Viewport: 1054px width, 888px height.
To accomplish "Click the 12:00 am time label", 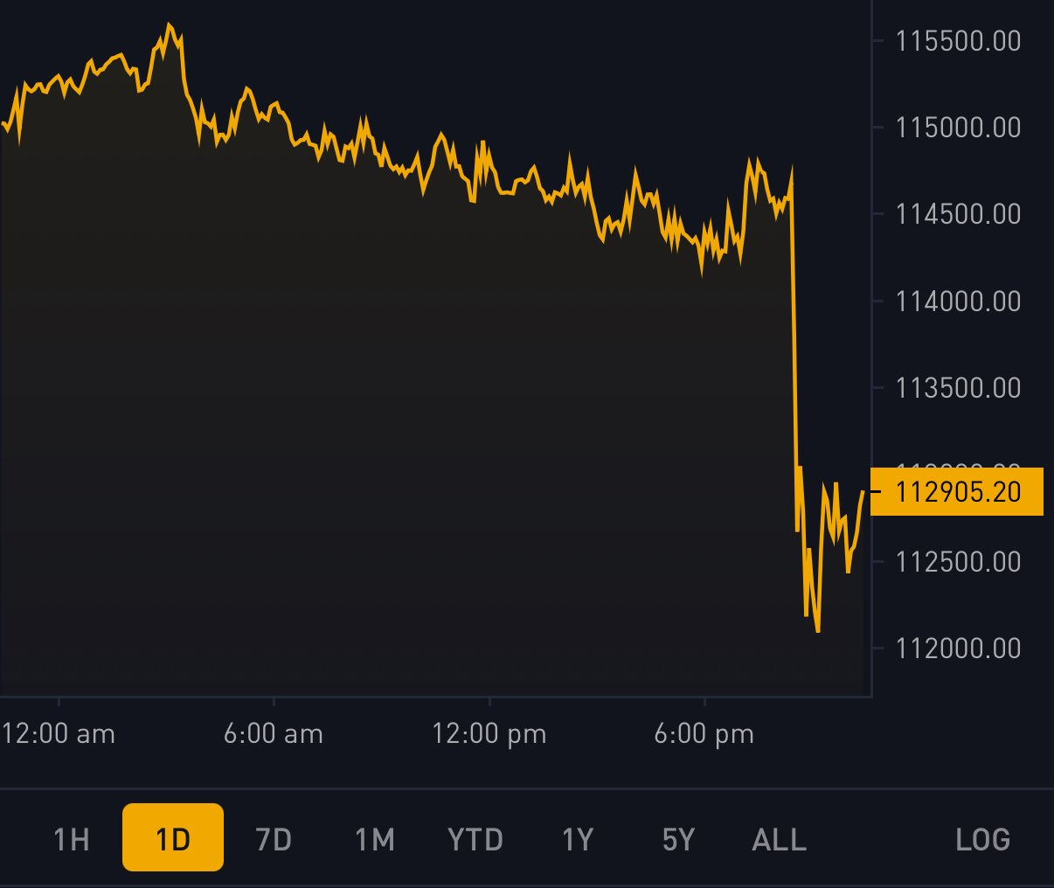I will [58, 735].
